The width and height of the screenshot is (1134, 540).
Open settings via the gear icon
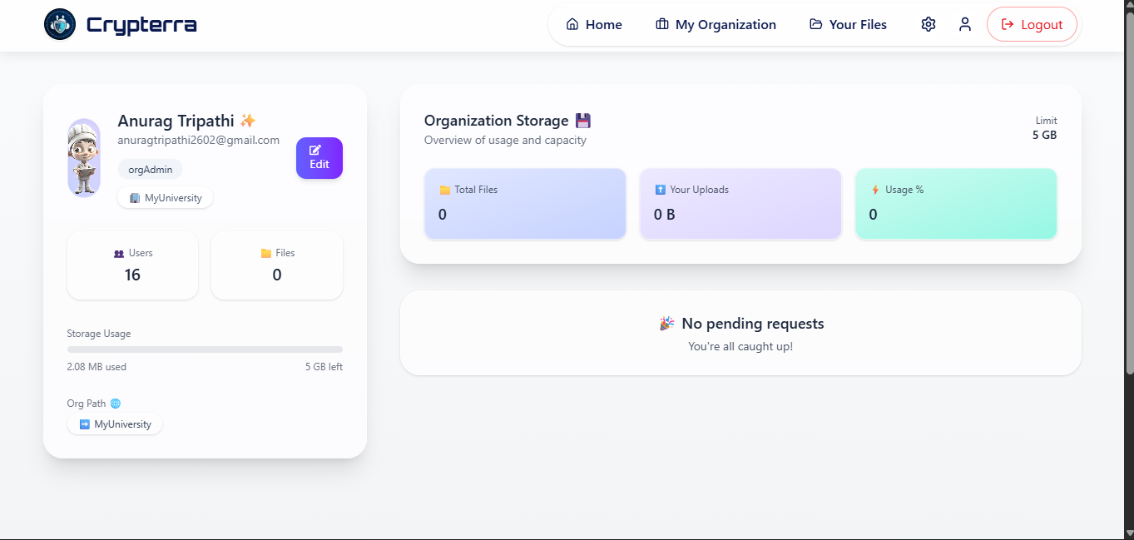coord(928,24)
